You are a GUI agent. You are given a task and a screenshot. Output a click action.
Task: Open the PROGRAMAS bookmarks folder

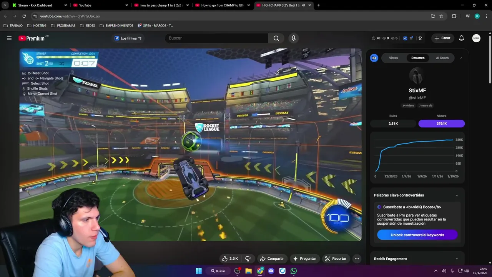point(63,25)
